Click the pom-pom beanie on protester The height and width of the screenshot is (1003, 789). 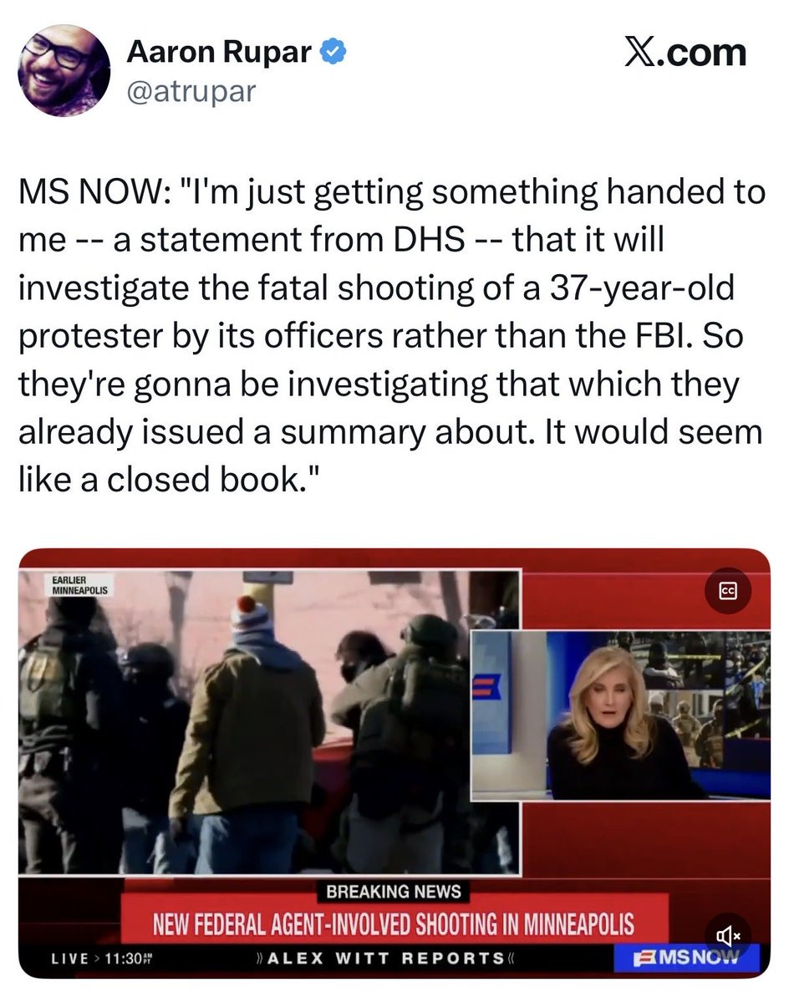(x=249, y=619)
